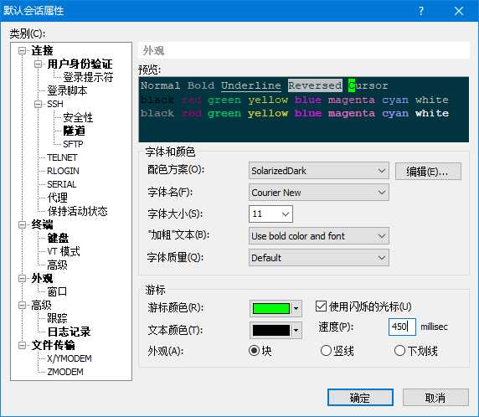
Task: Click the 预览 terminal color preview
Action: coord(304,110)
